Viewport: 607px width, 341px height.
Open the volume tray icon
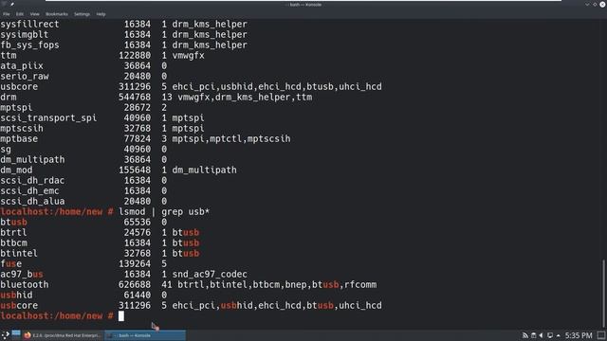[x=541, y=335]
